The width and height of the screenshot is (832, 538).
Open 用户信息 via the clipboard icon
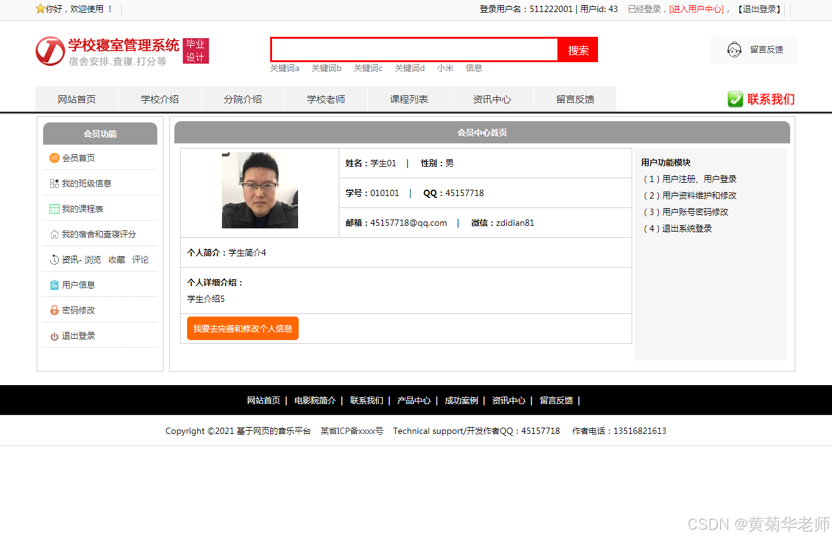[55, 284]
